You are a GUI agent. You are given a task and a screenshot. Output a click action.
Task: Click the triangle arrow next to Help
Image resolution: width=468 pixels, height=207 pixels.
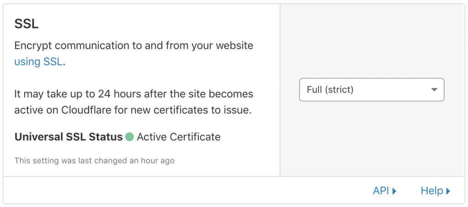tap(448, 191)
